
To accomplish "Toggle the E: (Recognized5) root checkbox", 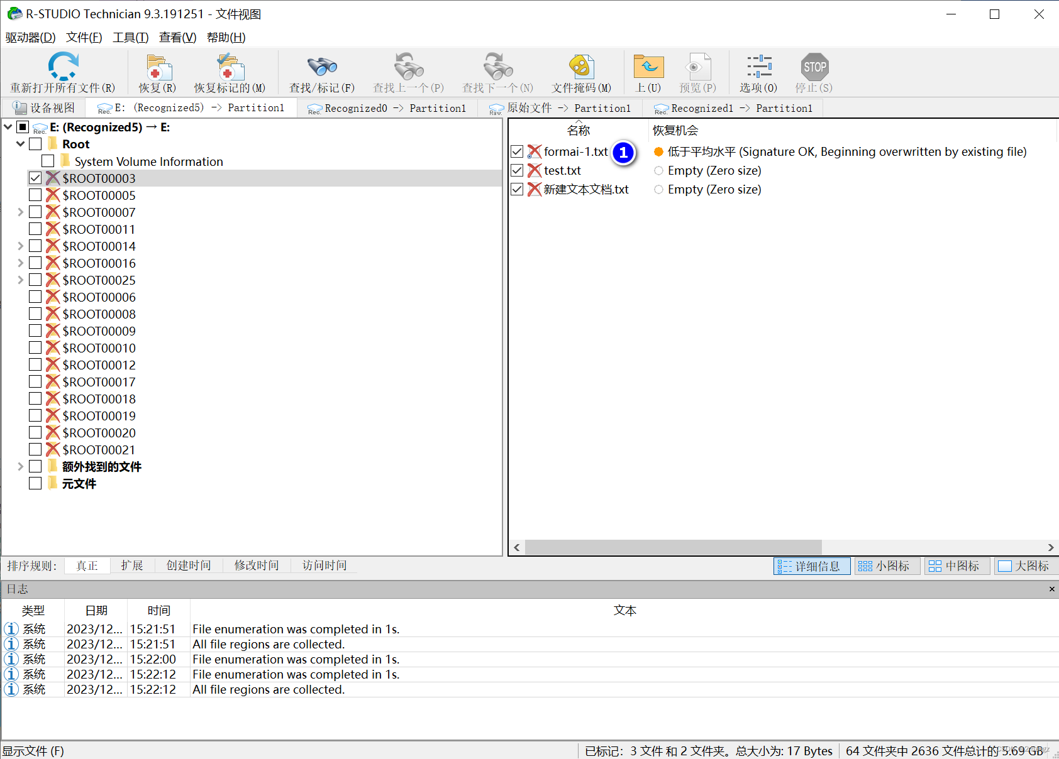I will tap(23, 127).
